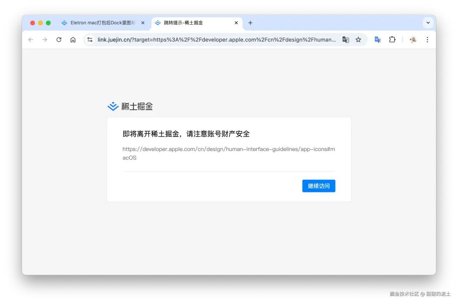Click the browser forward arrow

(x=45, y=40)
